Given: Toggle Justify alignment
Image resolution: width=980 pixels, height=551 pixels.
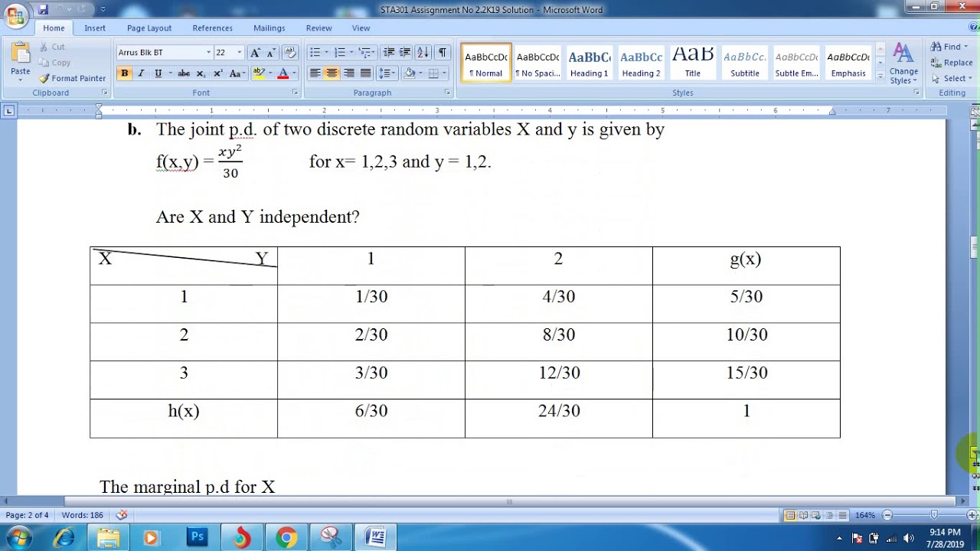Looking at the screenshot, I should click(365, 73).
